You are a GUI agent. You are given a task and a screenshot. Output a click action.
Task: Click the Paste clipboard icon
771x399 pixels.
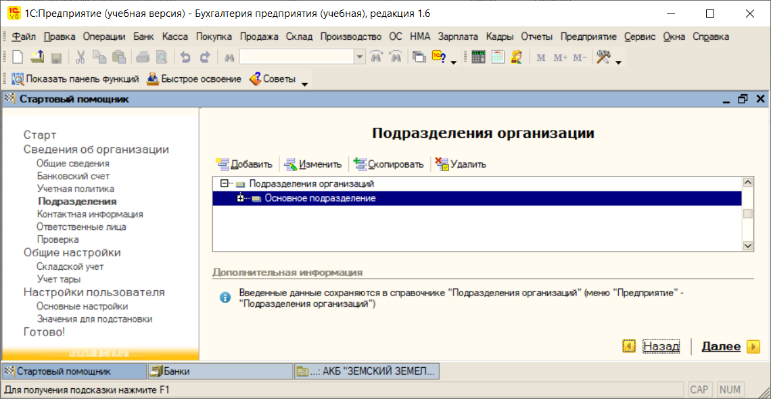118,57
